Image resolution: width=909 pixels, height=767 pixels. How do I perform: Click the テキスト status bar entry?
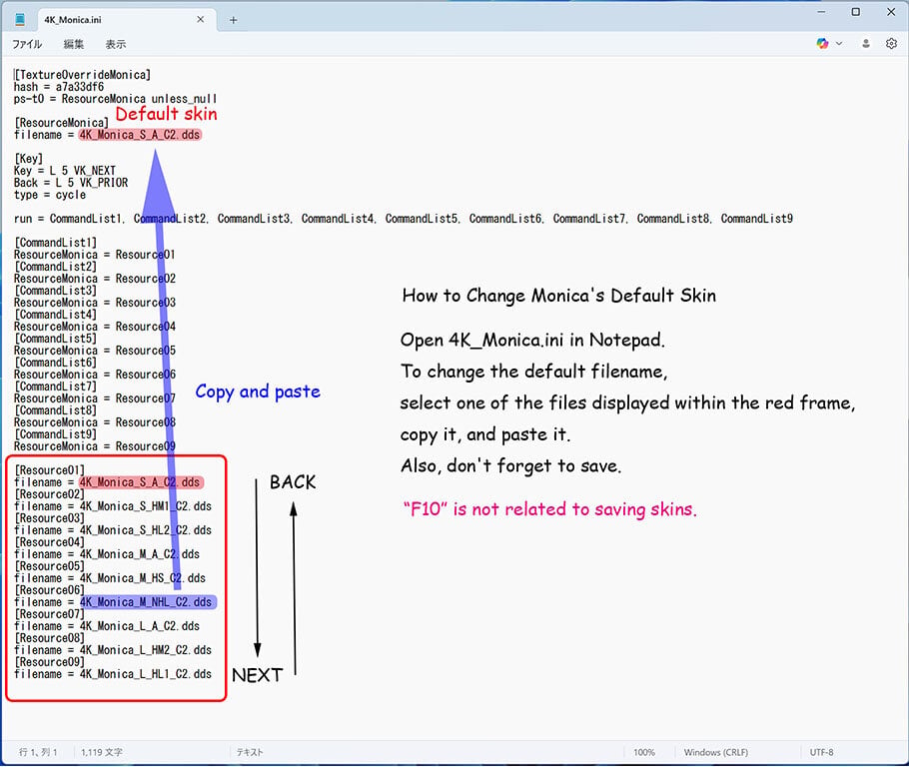coord(250,752)
